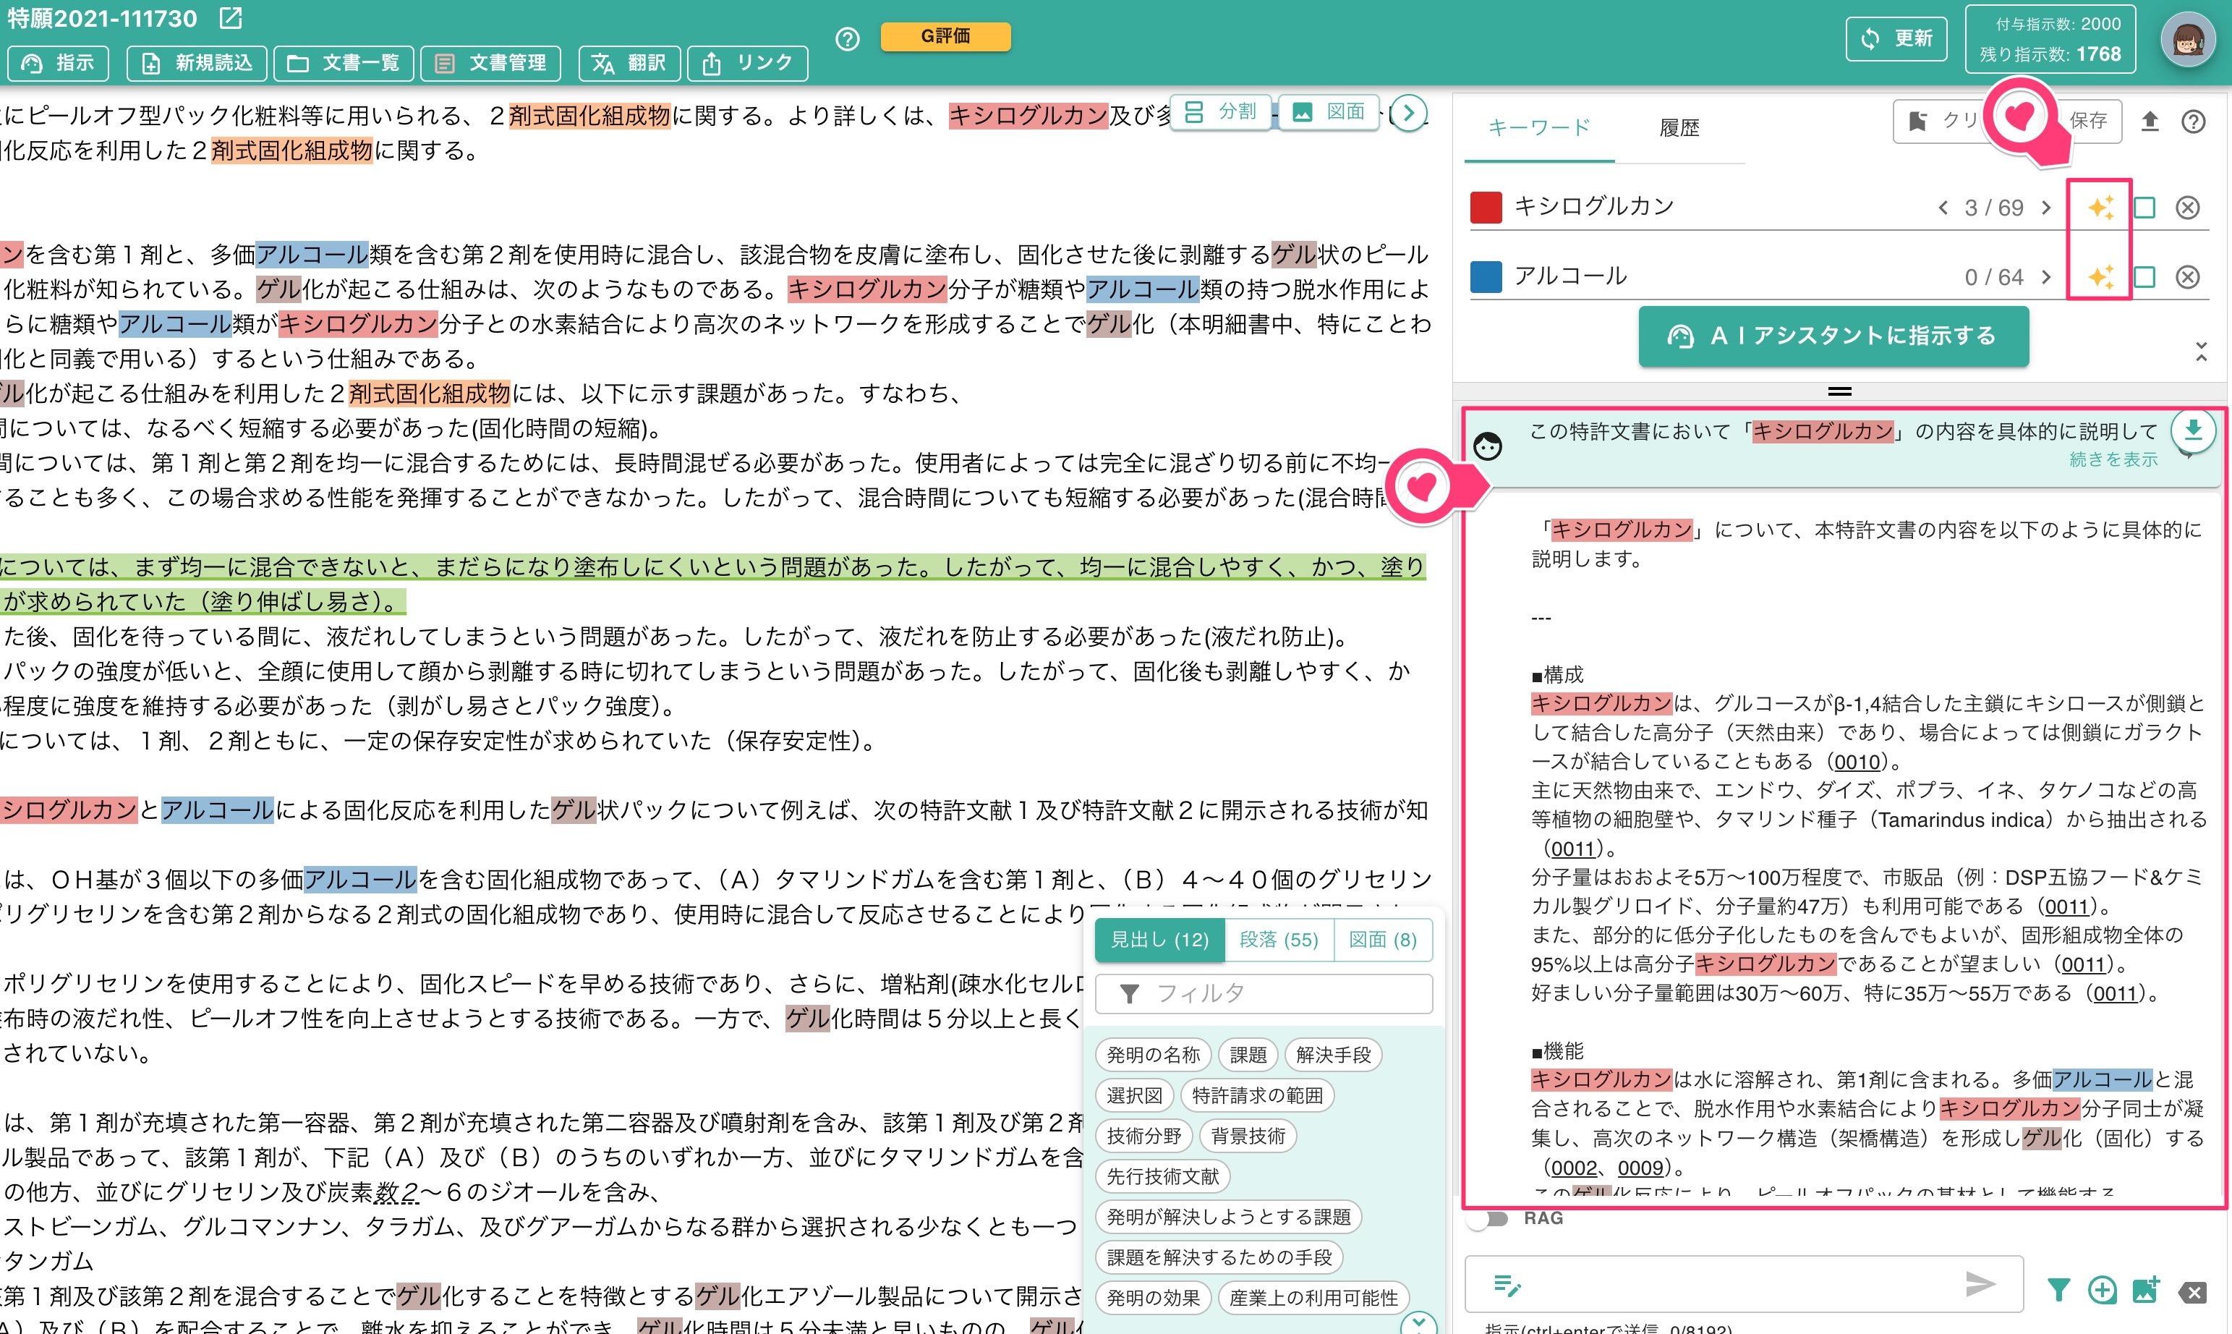Click the circled right arrow near 図面
Viewport: 2232px width, 1334px height.
coord(1408,112)
